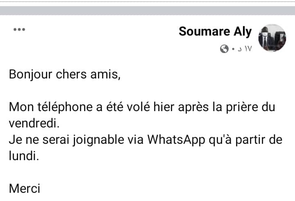Click the word 'Aly' in author name

coord(243,32)
